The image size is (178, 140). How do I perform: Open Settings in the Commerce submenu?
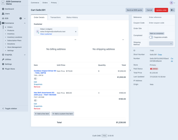pos(10,50)
